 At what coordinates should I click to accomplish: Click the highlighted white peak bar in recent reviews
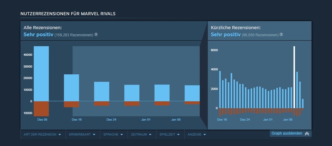pos(294,77)
